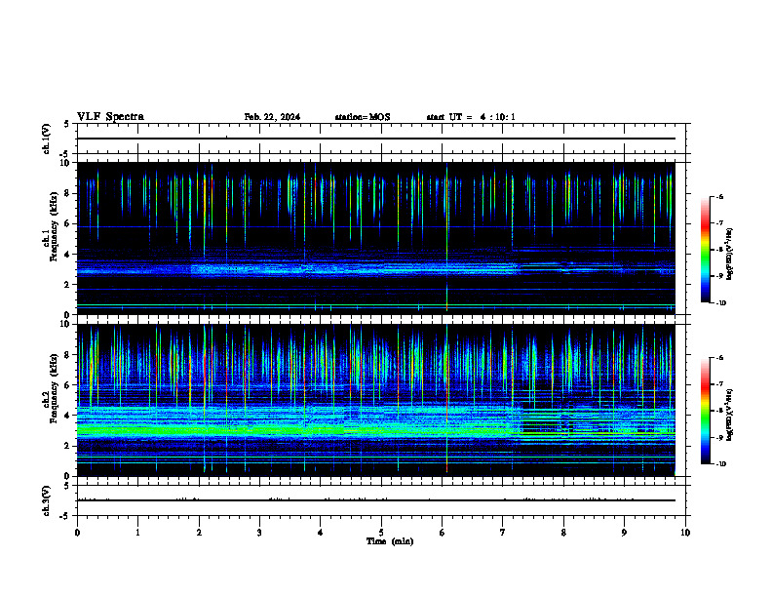772x597 pixels.
Task: Click the "station=MOS" header label
Action: [363, 117]
